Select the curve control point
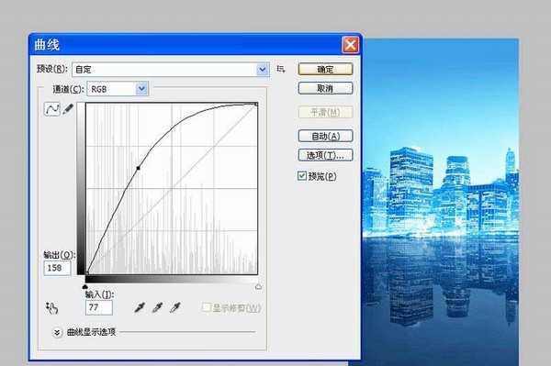 click(x=138, y=168)
